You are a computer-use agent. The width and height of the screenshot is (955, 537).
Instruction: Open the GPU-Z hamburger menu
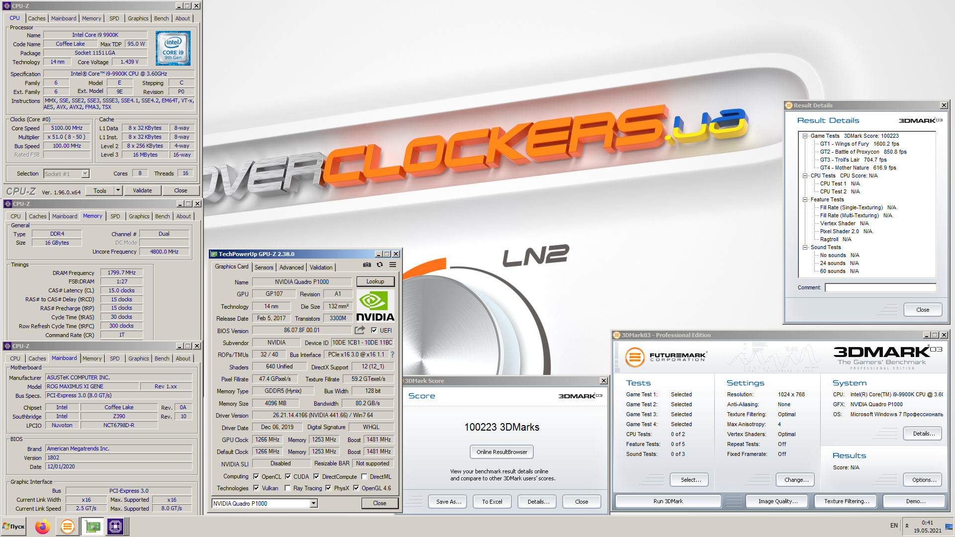pos(392,265)
